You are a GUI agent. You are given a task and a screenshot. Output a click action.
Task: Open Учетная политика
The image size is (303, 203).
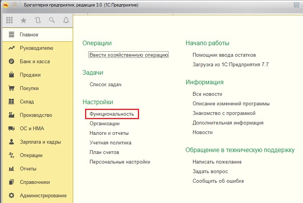pos(110,143)
